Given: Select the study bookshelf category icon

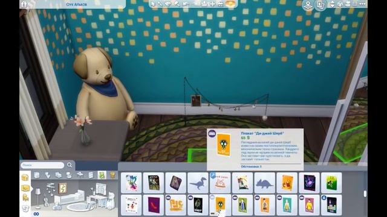Looking at the screenshot, I should (91, 175).
